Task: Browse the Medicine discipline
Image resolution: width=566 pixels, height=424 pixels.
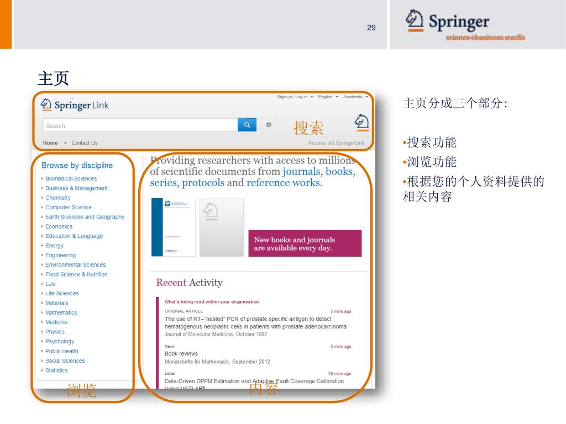Action: pos(56,322)
